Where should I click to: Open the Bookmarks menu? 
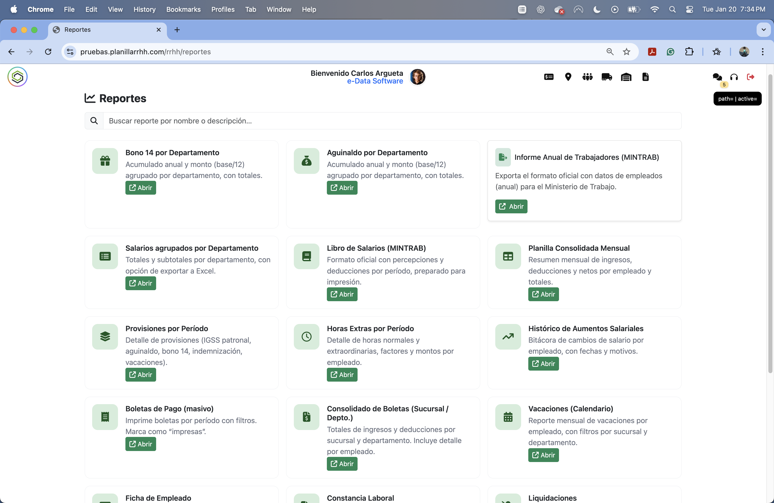click(183, 9)
